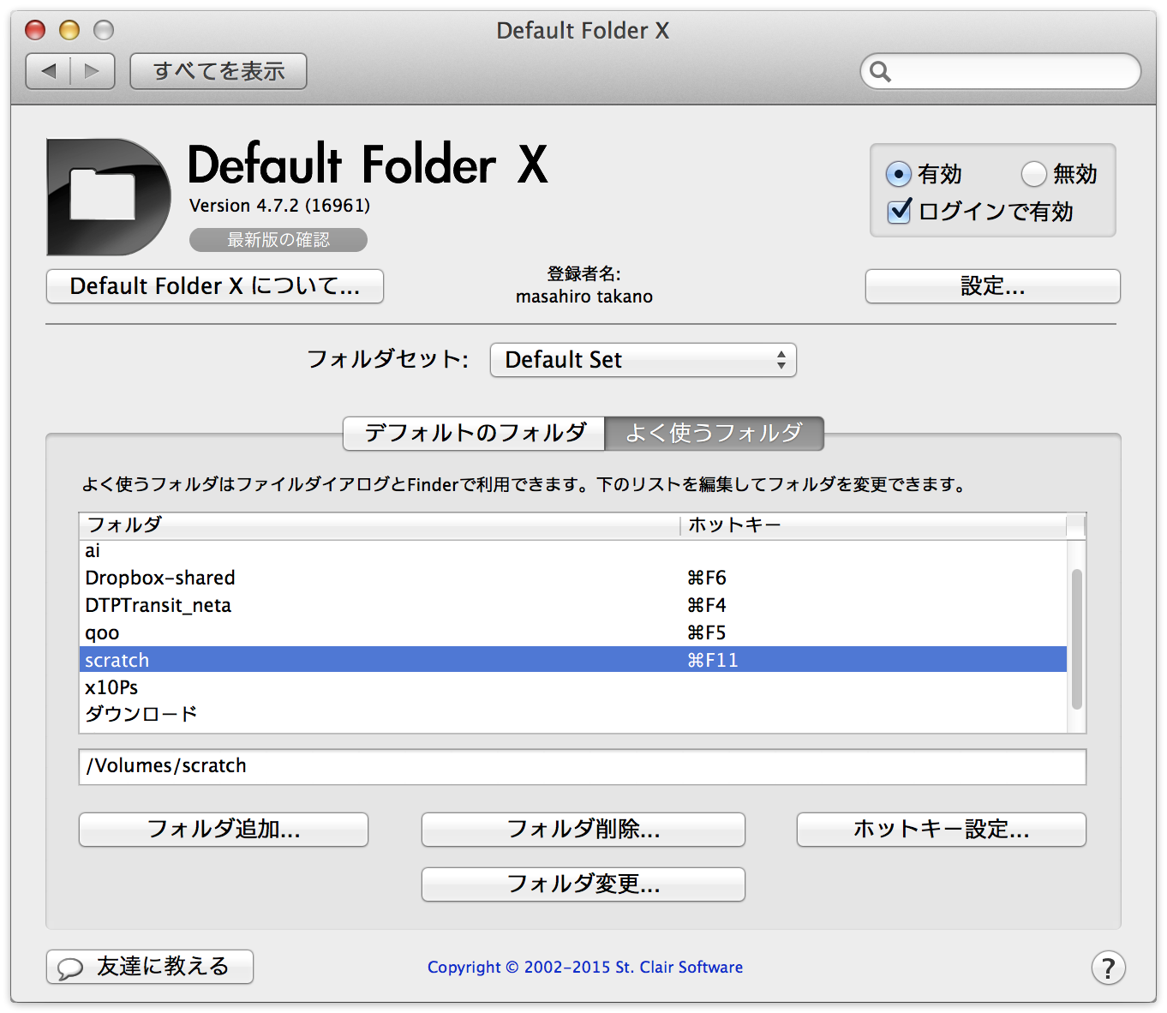The width and height of the screenshot is (1167, 1013).
Task: Open the St. Clair Software copyright link
Action: (x=585, y=968)
